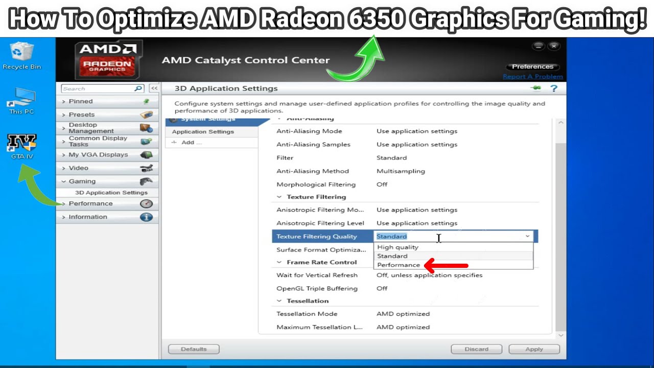Viewport: 654px width, 368px height.
Task: Click the search magnifier icon in sidebar
Action: (x=138, y=88)
